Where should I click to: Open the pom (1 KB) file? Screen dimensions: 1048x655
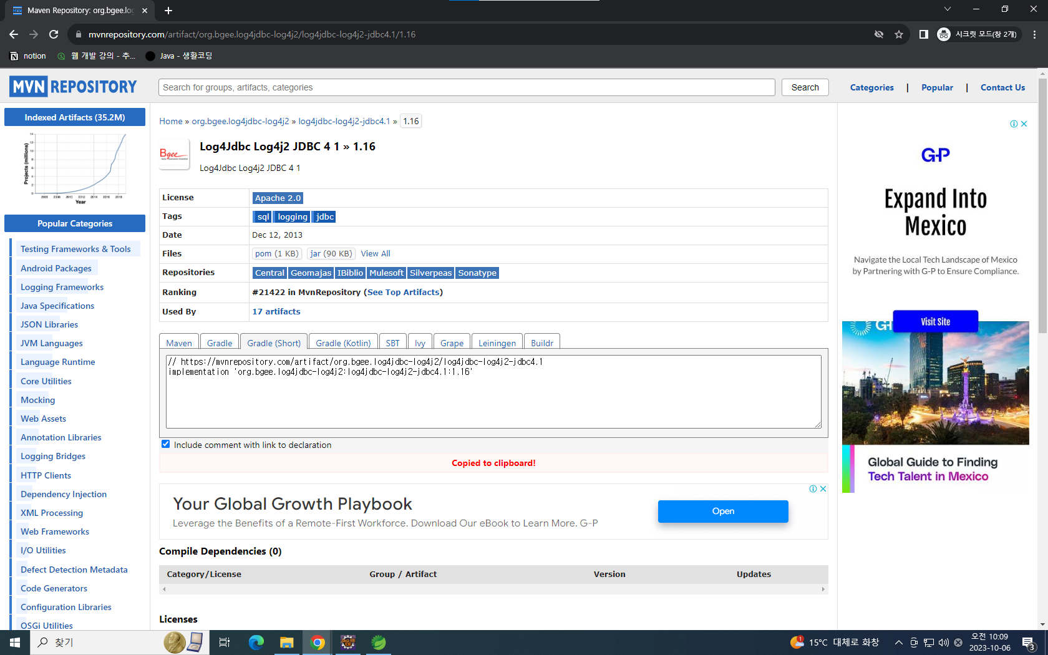[x=276, y=253]
